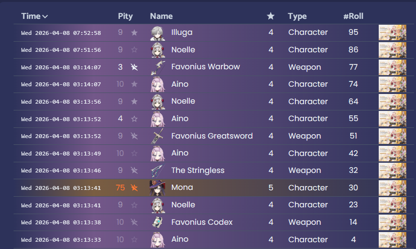Image resolution: width=416 pixels, height=249 pixels.
Task: Click The Stringless bow icon
Action: (x=158, y=171)
